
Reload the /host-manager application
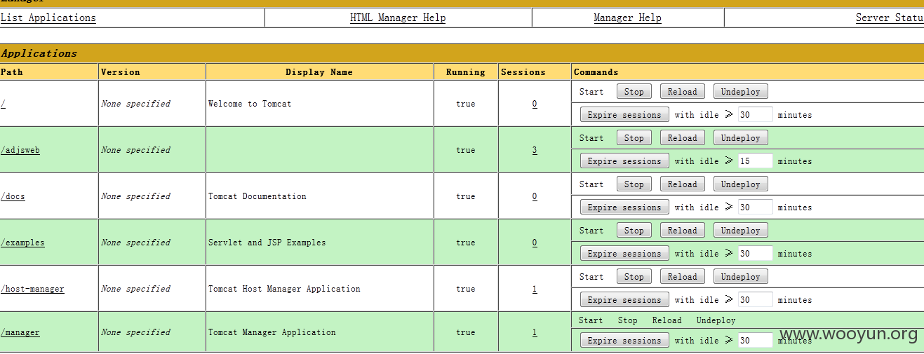pyautogui.click(x=682, y=277)
